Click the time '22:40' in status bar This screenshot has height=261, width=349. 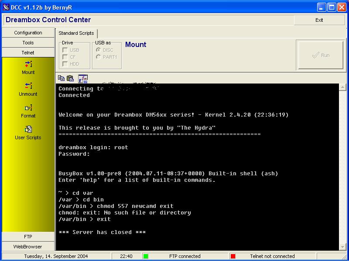tap(126, 256)
